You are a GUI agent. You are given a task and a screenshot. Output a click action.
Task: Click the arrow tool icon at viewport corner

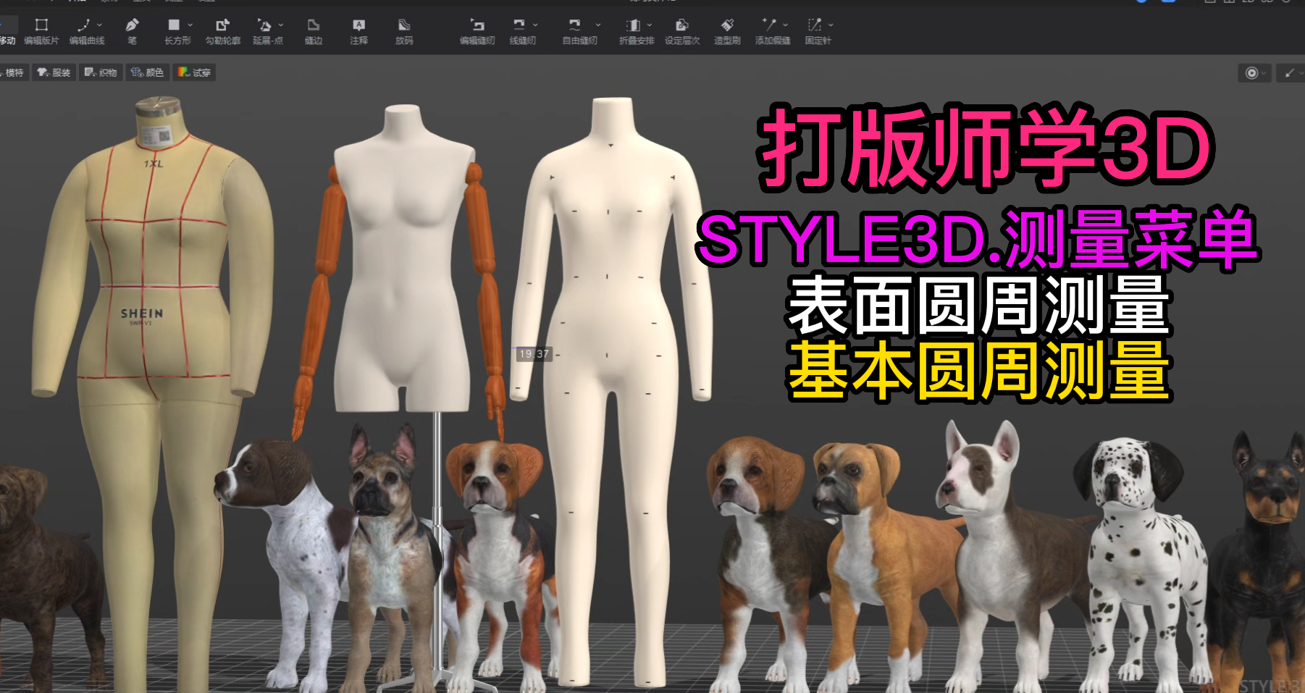[1288, 72]
